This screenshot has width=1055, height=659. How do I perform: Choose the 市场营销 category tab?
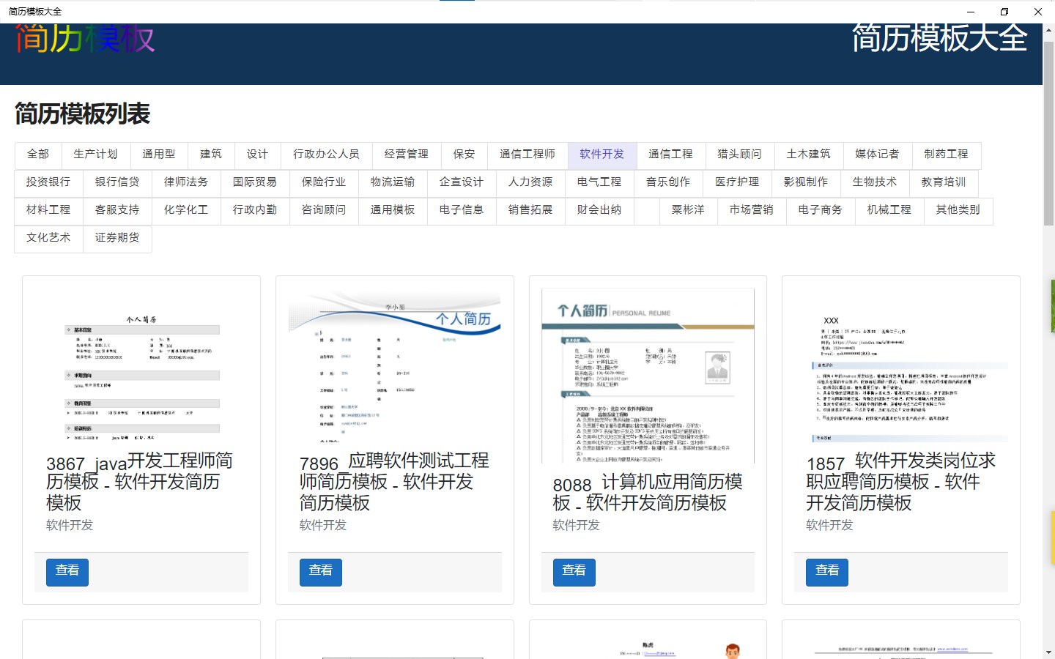pyautogui.click(x=752, y=210)
